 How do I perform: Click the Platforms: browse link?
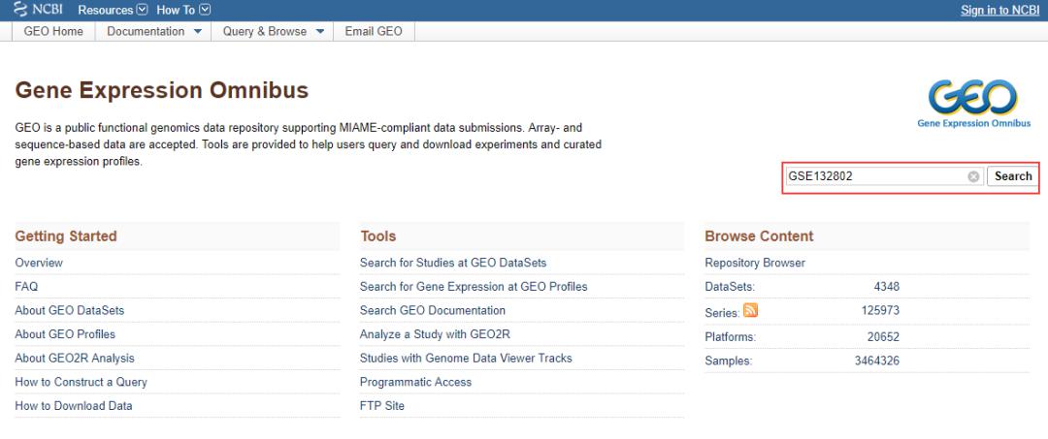pos(731,337)
